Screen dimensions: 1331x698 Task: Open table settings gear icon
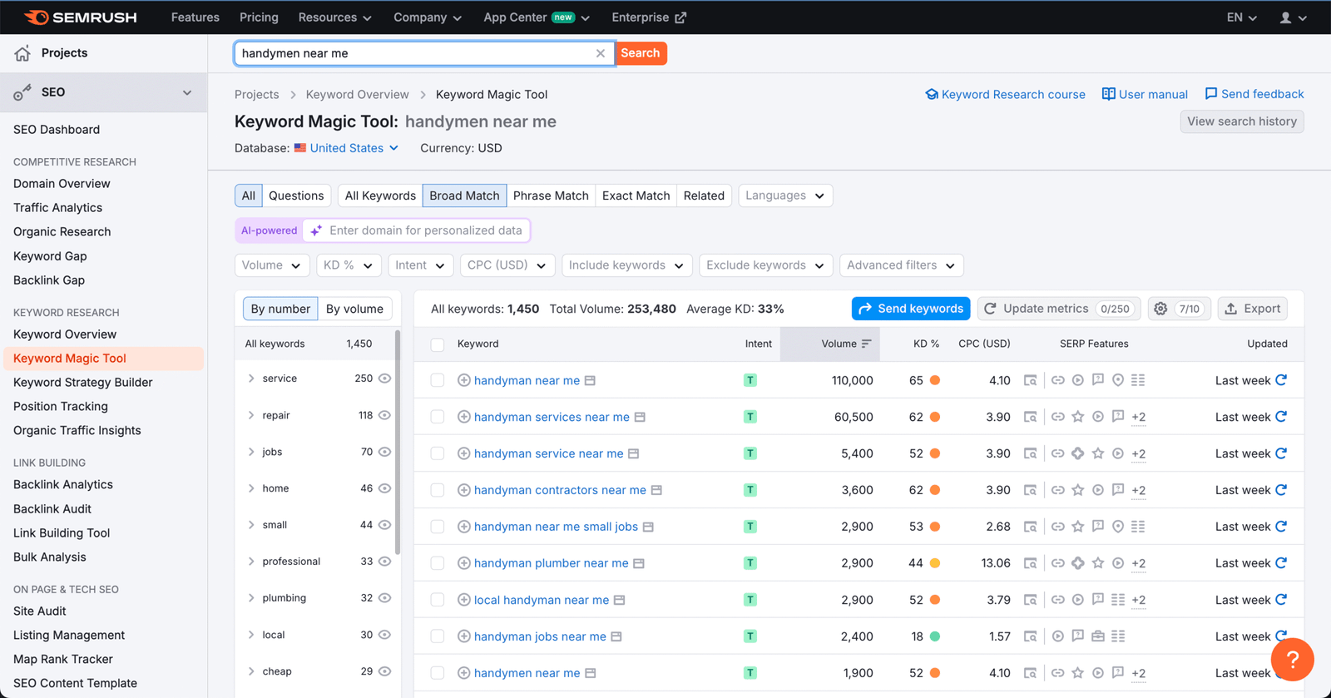(1160, 309)
